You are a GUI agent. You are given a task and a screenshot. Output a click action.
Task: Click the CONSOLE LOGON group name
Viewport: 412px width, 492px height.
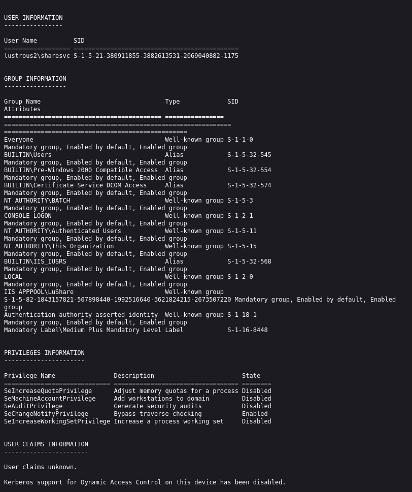pyautogui.click(x=28, y=216)
